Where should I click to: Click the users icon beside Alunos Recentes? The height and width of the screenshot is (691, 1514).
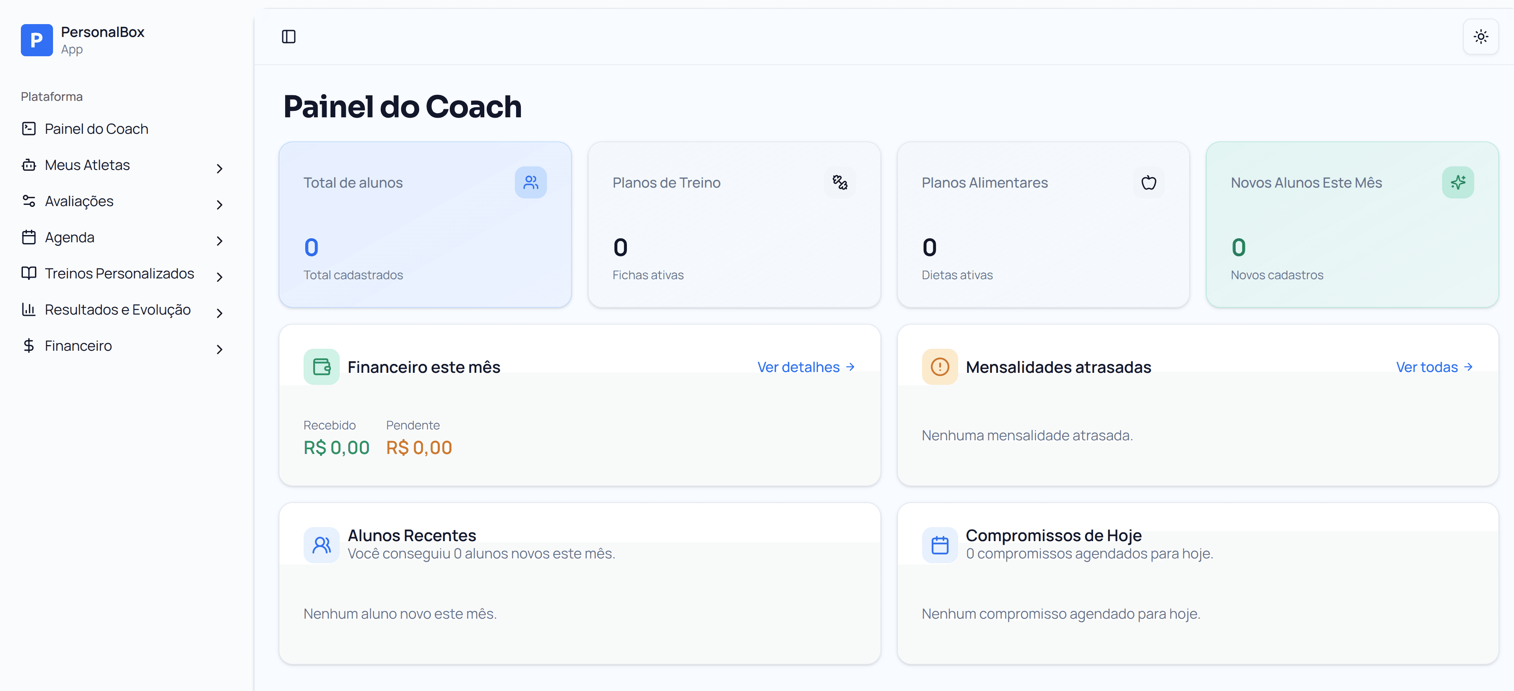click(x=322, y=545)
